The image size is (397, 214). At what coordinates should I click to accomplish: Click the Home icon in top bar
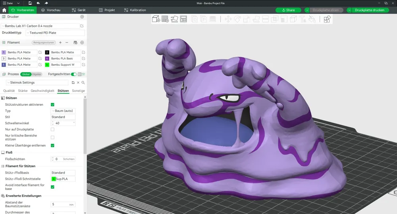4,10
